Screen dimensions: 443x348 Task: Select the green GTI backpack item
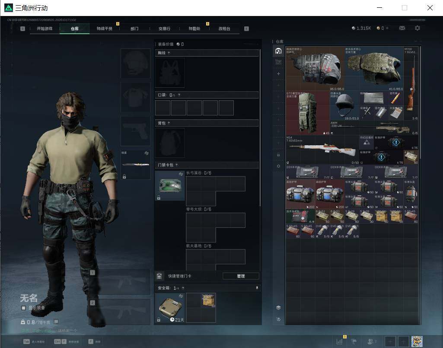[308, 113]
